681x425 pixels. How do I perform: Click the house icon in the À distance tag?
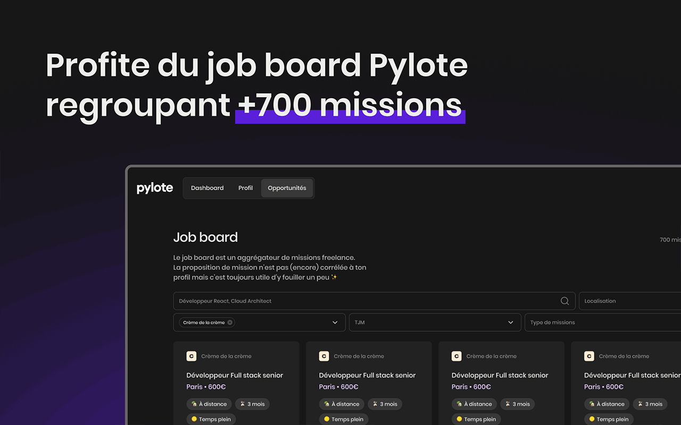195,404
